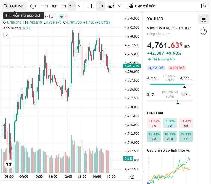This screenshot has width=211, height=184.
Task: Collapse the chart legend with chevron button
Action: tap(7, 35)
